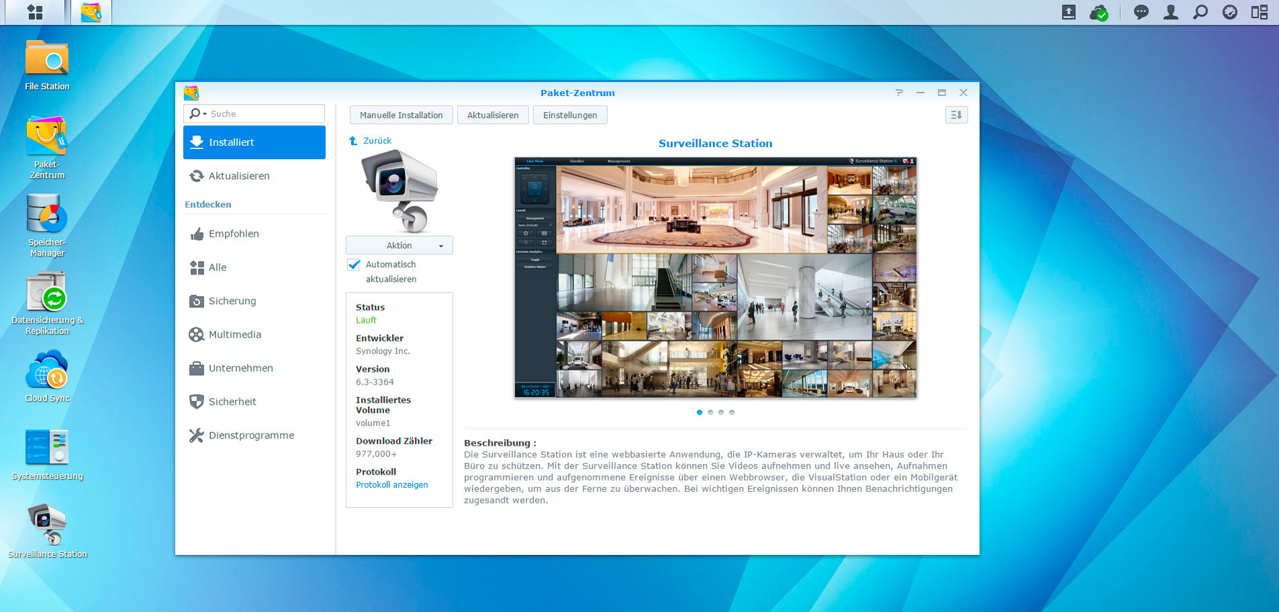Open the pilot view layout icon
1279x612 pixels.
coord(1260,12)
